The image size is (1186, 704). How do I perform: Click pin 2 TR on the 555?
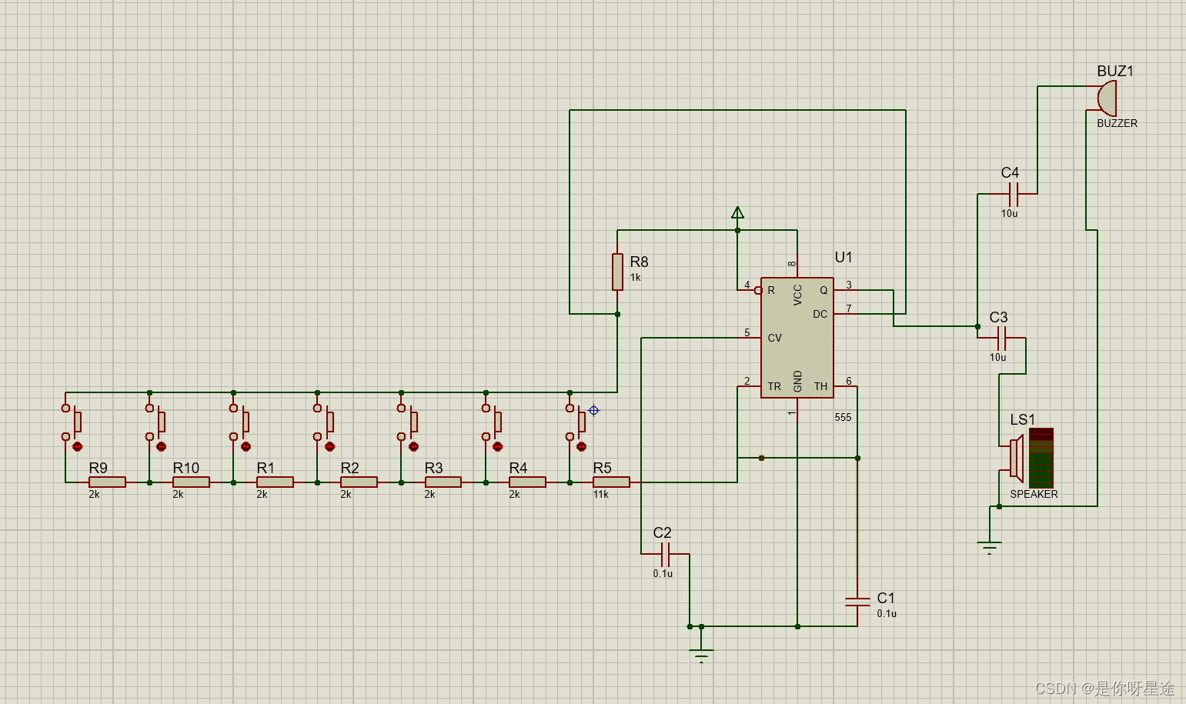tap(749, 386)
